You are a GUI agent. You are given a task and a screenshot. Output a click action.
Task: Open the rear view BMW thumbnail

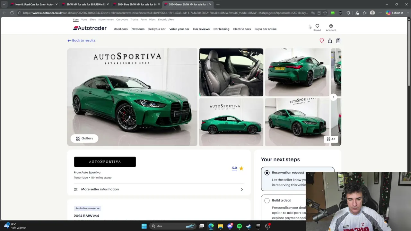(297, 72)
